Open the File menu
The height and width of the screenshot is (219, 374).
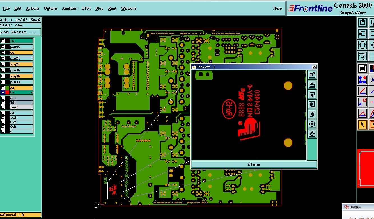(x=6, y=8)
